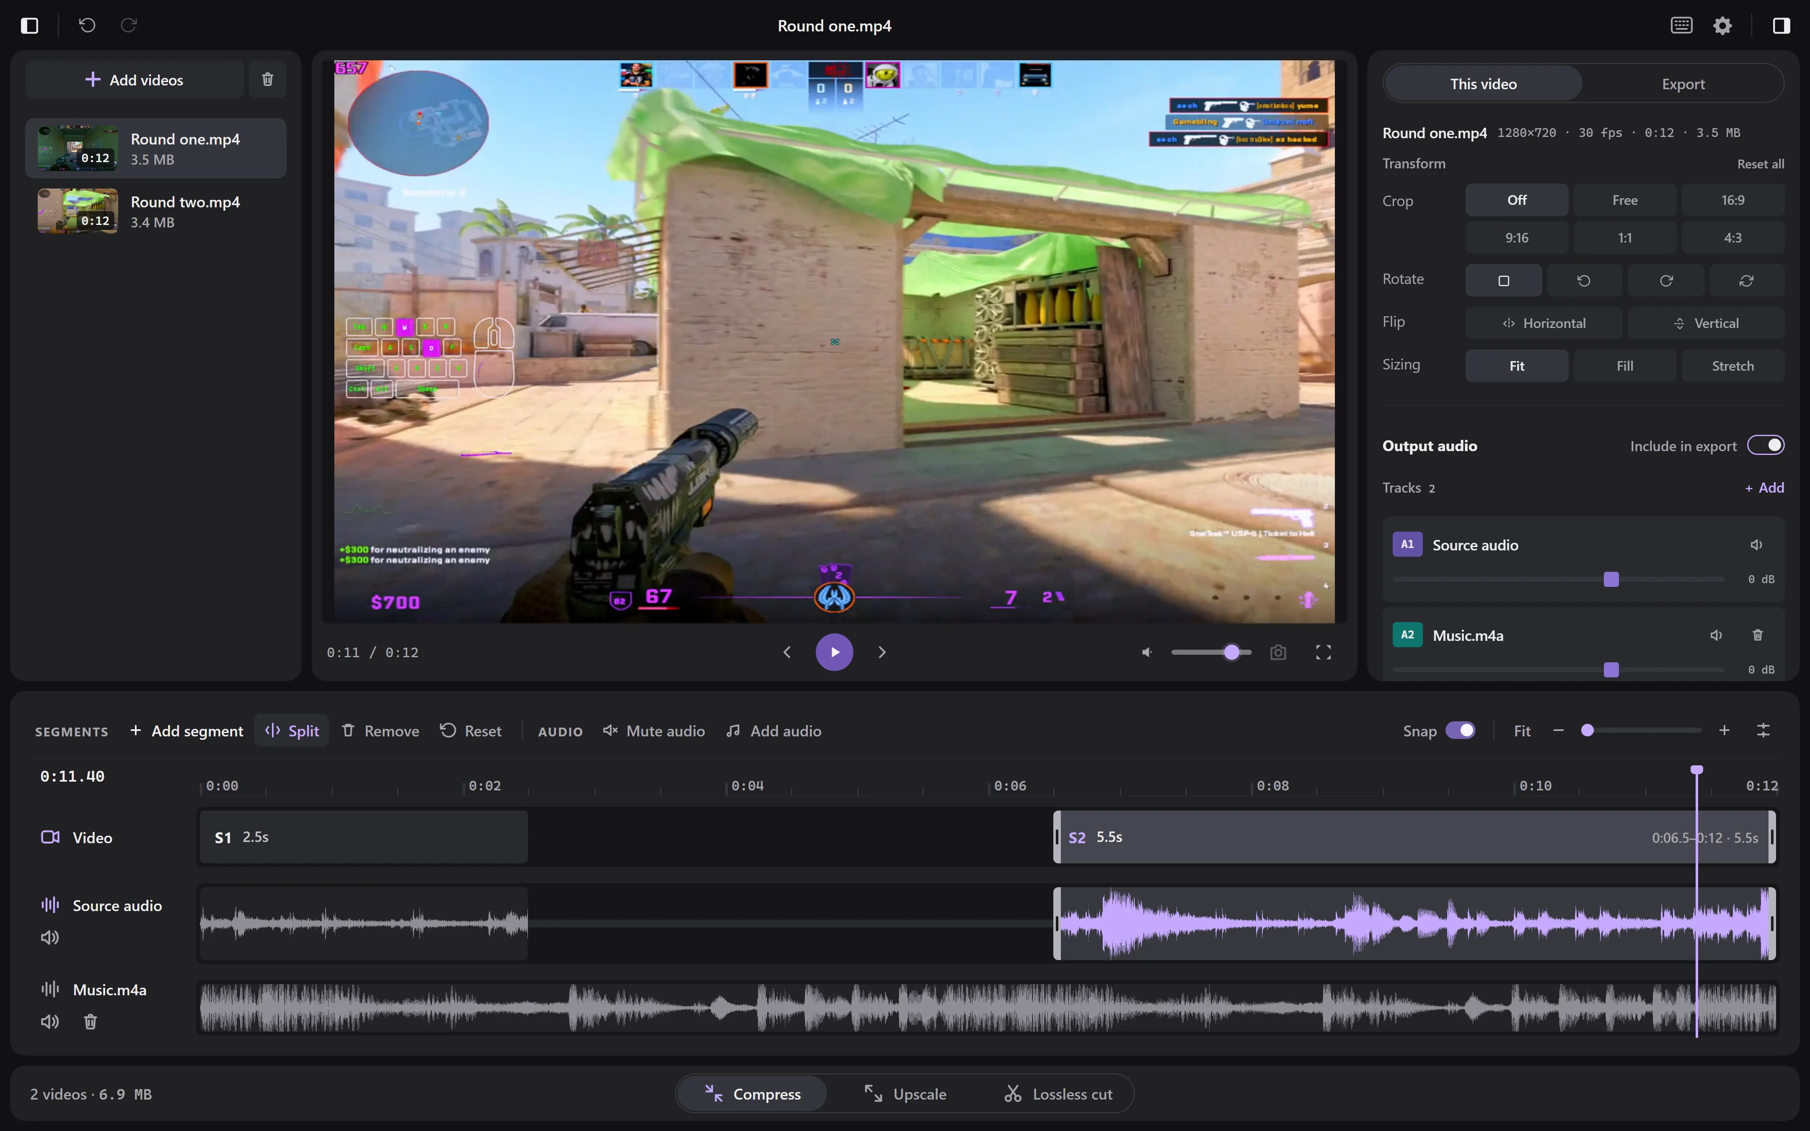
Task: Enter fullscreen preview
Action: click(x=1323, y=652)
